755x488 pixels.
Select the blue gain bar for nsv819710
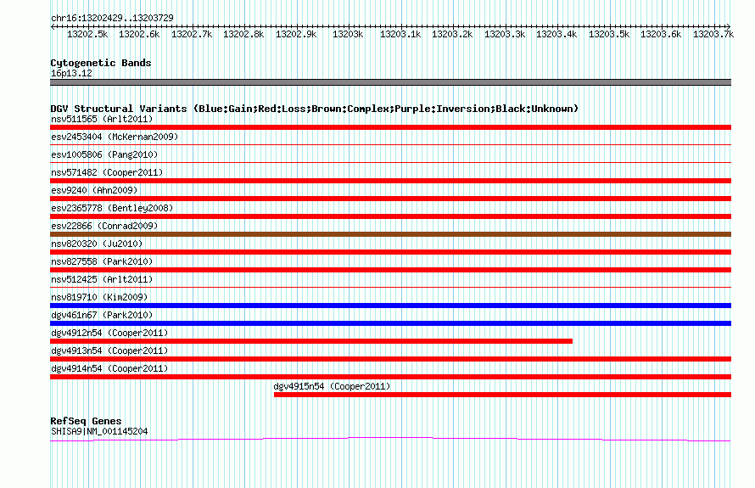[390, 306]
